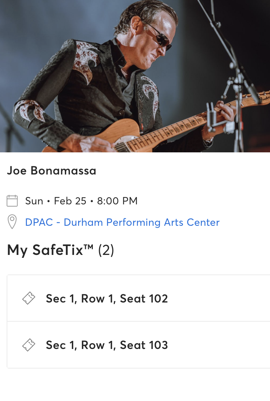Click the Seat 103 ticket label text

tap(107, 345)
